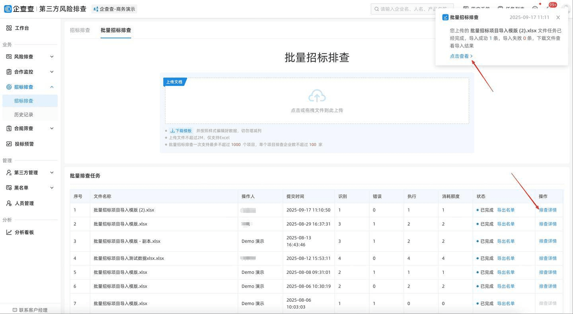Click 导出名单 for the 2025-08-08 09:31:01 task
Screen dimensions: 573x314
[x=506, y=272]
